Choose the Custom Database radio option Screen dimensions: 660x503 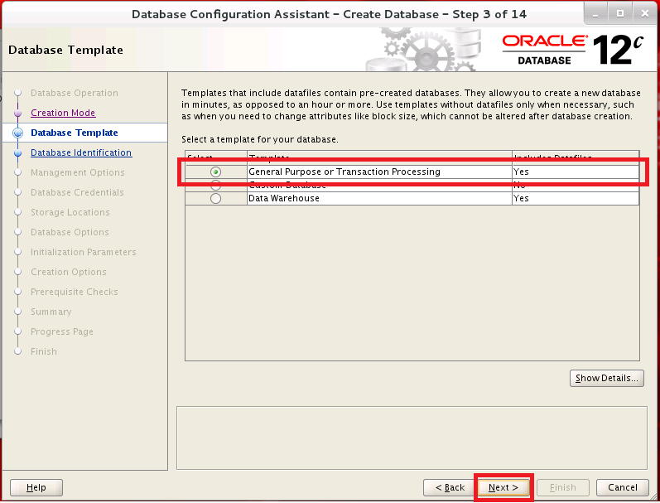[216, 186]
